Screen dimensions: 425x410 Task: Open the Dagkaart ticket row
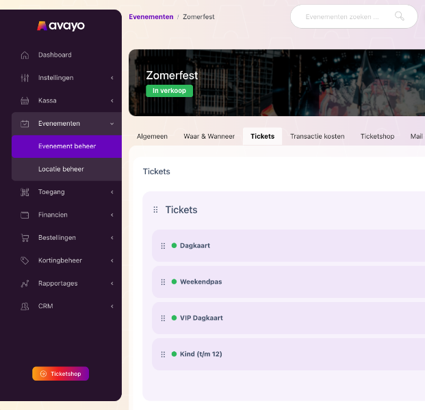click(x=288, y=246)
